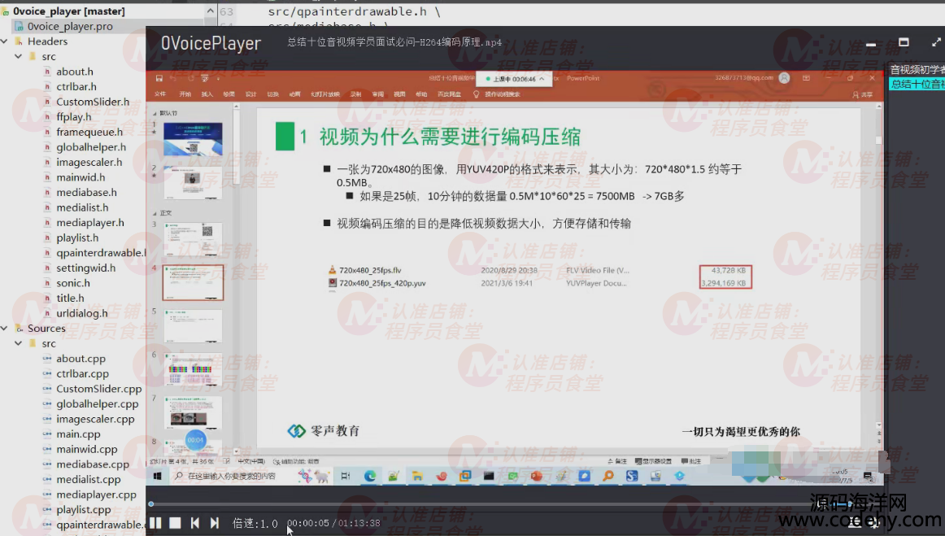Open about.h header file
The height and width of the screenshot is (536, 945).
[75, 72]
